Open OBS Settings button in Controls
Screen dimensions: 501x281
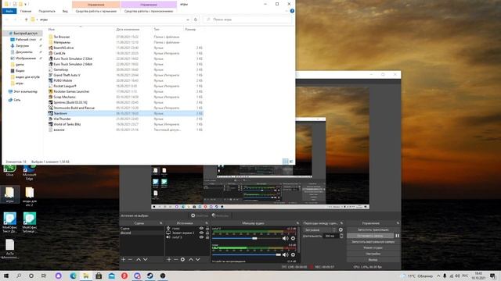pos(373,254)
